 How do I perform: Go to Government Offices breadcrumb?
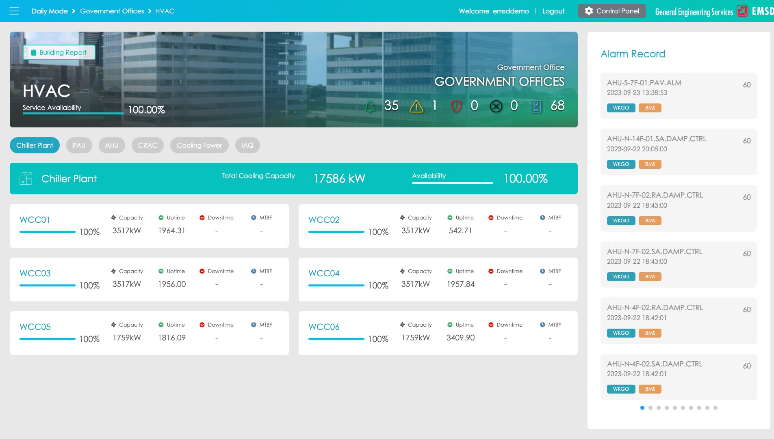(112, 11)
